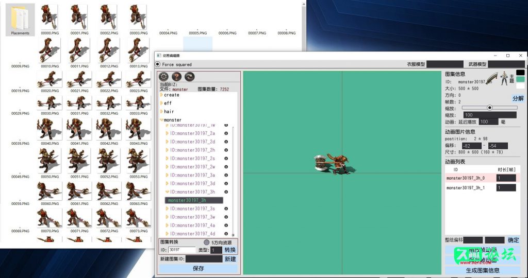The height and width of the screenshot is (278, 528).
Task: Delete atlas monster30197_2h with its X icon
Action: [x=226, y=150]
